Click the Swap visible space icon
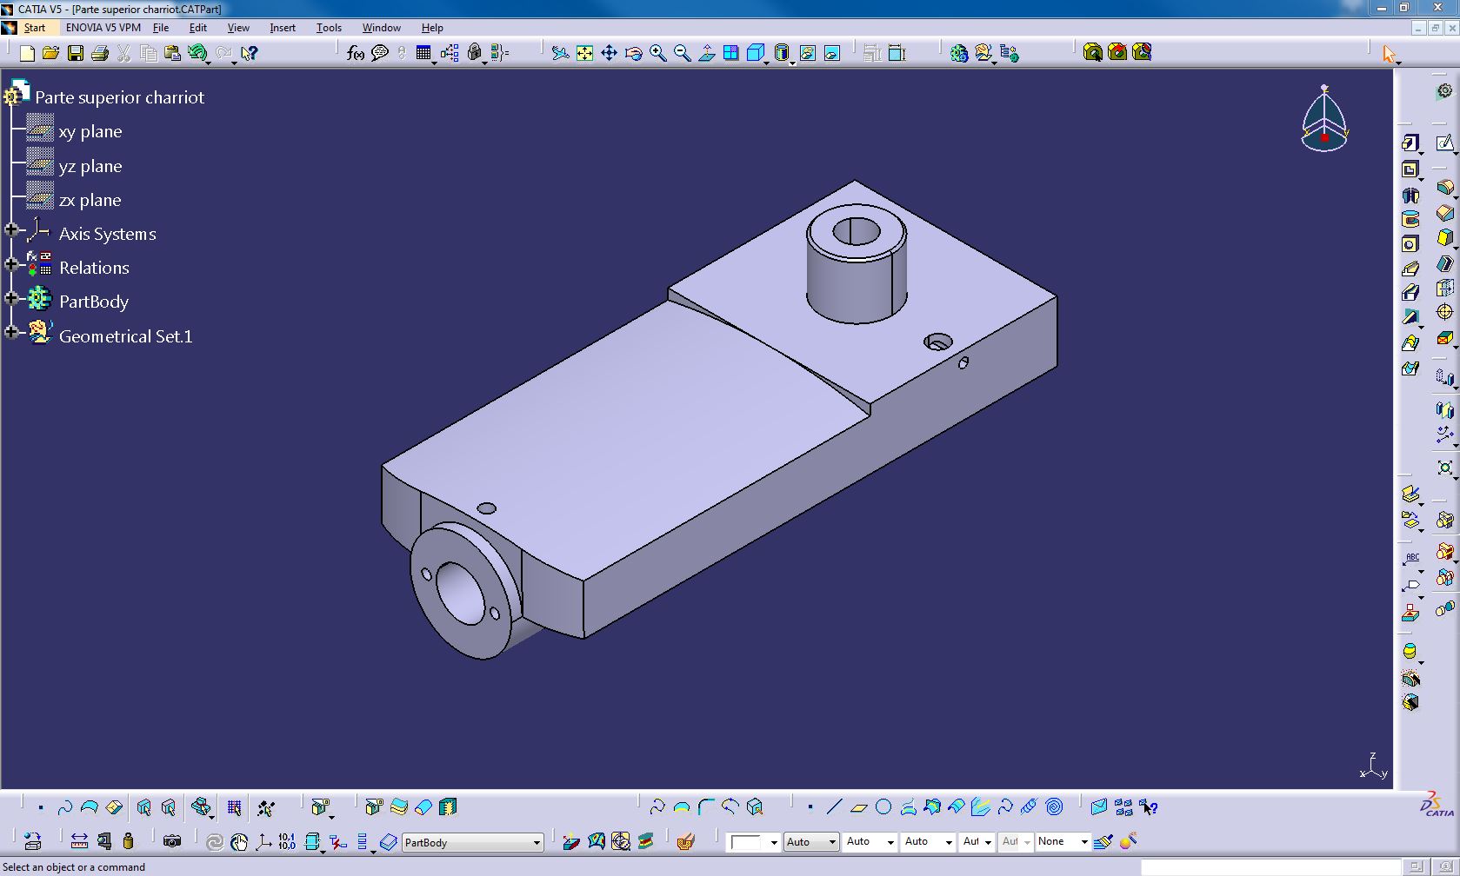 831,54
